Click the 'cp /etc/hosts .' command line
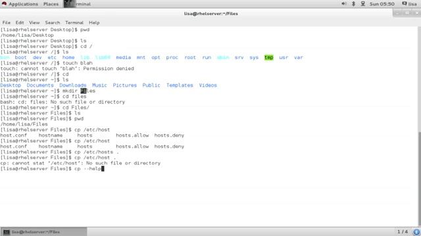Image resolution: width=421 pixels, height=236 pixels. click(60, 152)
